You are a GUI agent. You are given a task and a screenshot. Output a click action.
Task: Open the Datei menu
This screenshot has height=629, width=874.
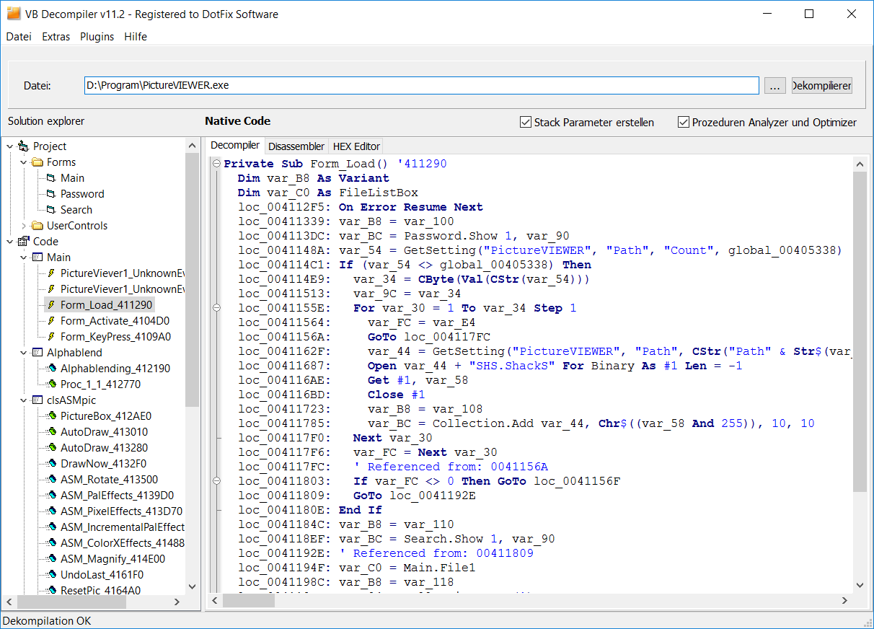click(19, 37)
